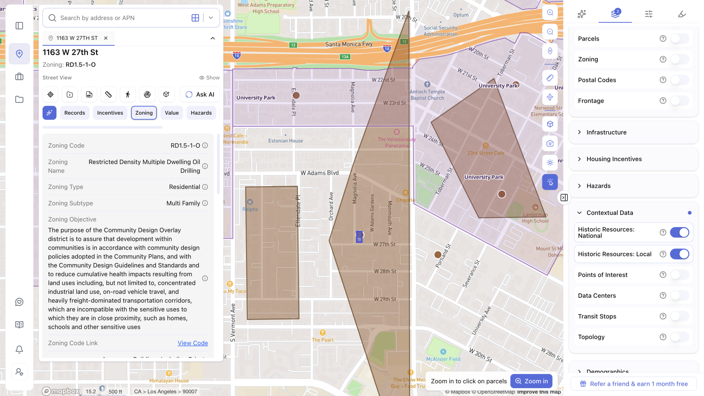Open notifications bell icon
The width and height of the screenshot is (704, 396).
[x=19, y=349]
